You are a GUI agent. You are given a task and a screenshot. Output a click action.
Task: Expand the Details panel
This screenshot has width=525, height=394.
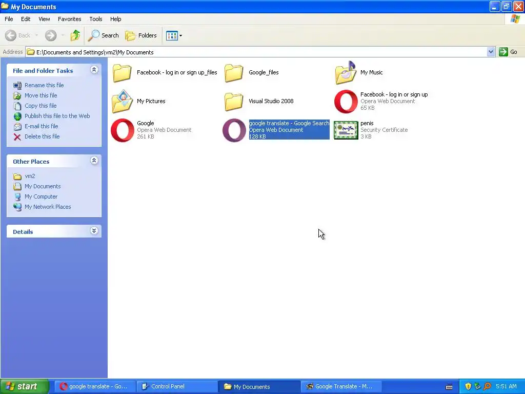pyautogui.click(x=94, y=231)
